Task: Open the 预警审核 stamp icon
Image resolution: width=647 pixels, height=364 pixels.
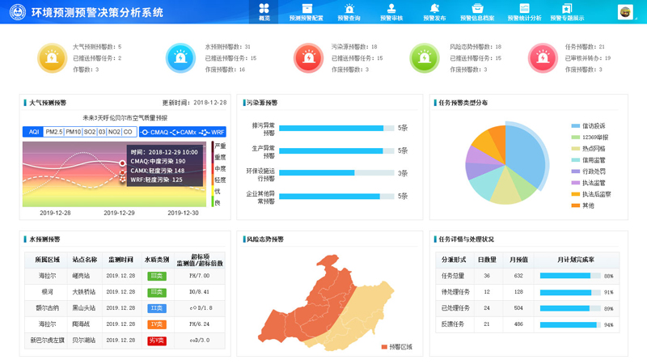Action: (391, 11)
